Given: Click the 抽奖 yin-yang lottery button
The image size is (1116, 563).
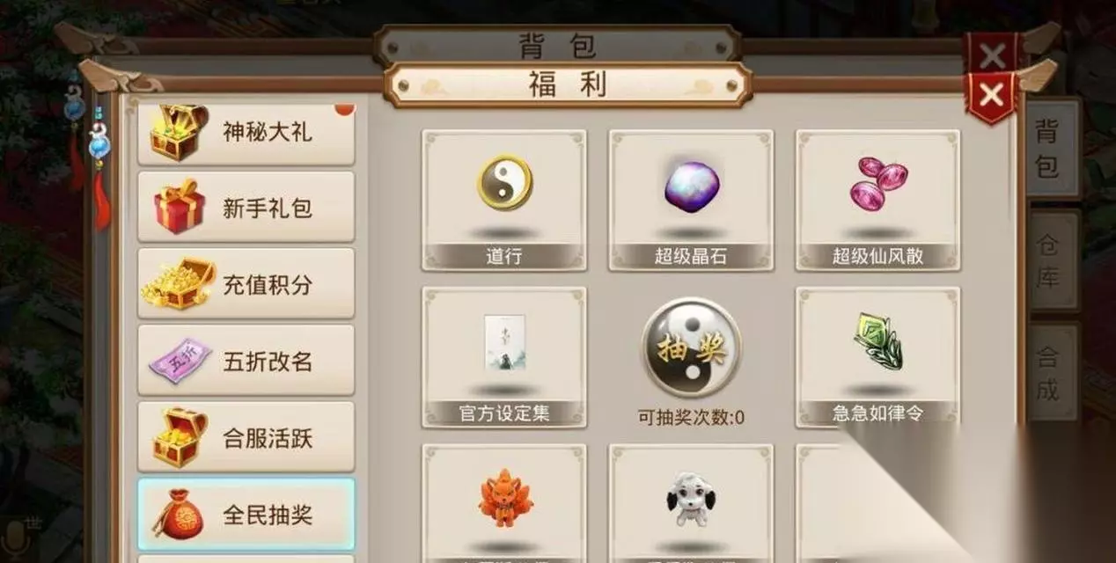Looking at the screenshot, I should click(x=691, y=347).
